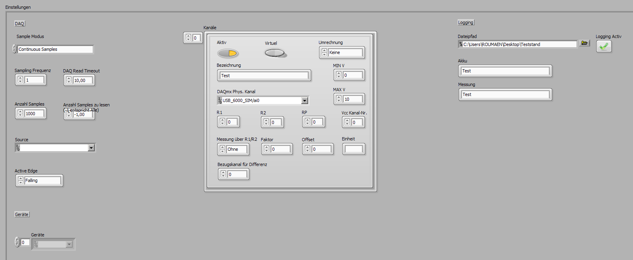Toggle the Aktiv switch
The width and height of the screenshot is (633, 260).
tap(227, 53)
